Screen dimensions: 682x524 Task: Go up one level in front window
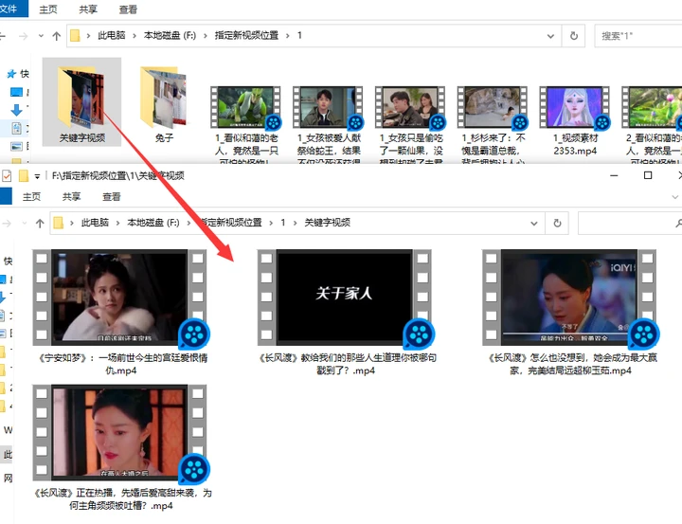(x=40, y=224)
